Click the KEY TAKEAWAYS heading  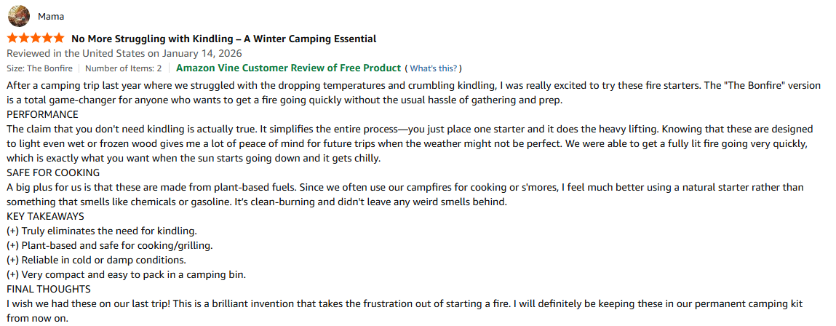coord(45,216)
